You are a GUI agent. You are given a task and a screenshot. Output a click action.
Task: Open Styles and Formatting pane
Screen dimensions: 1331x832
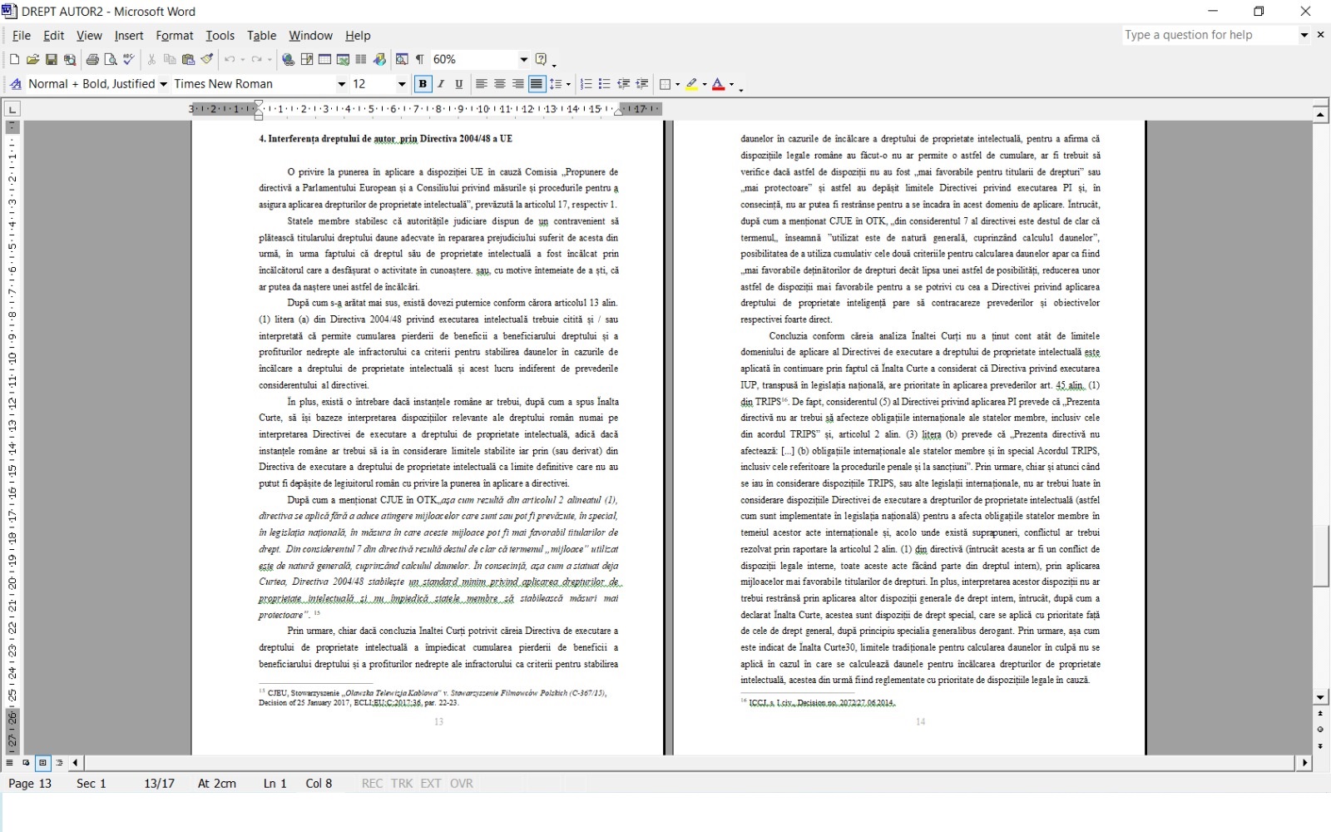click(x=16, y=84)
